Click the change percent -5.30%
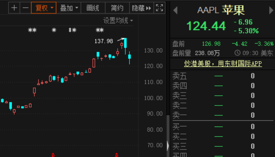The height and width of the screenshot is (157, 275). pos(246,31)
